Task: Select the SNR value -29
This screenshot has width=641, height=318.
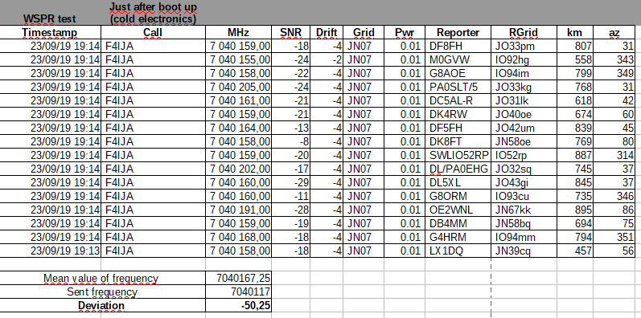Action: 290,183
